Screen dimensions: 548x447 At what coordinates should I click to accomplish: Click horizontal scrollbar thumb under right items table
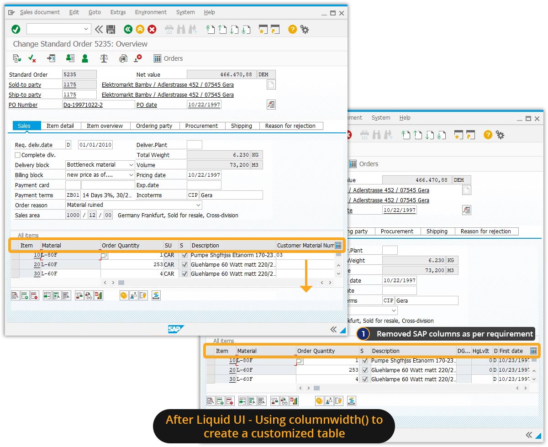(316, 388)
